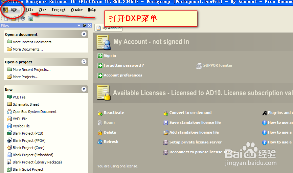Click the Blank Project (FPGA) icon
This screenshot has height=173, width=293.
coord(10,140)
